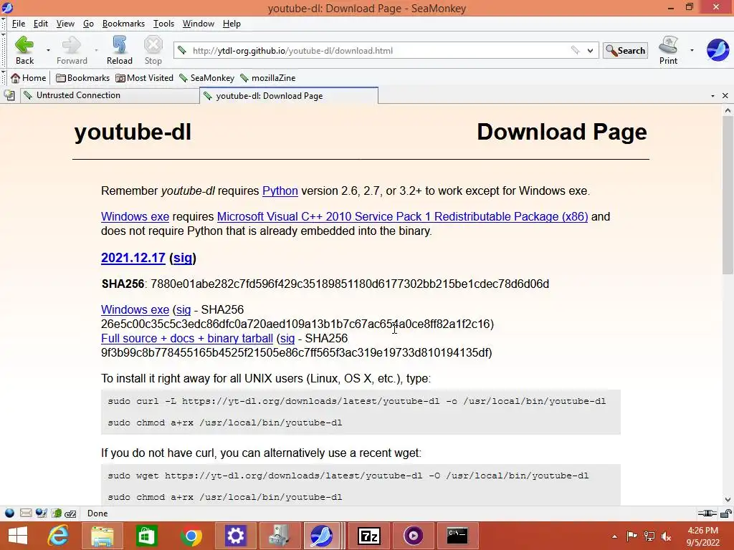Image resolution: width=734 pixels, height=550 pixels.
Task: Switch to the Untrusted Connection tab
Action: (x=110, y=95)
